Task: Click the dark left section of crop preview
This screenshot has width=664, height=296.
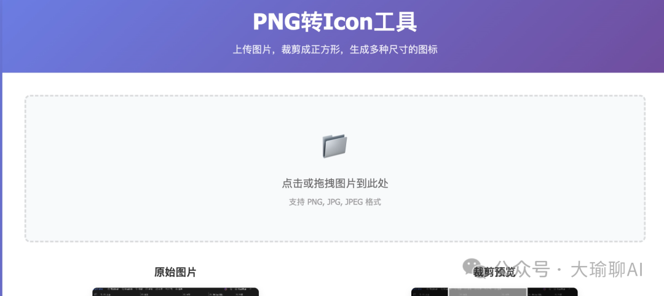Action: [430, 292]
